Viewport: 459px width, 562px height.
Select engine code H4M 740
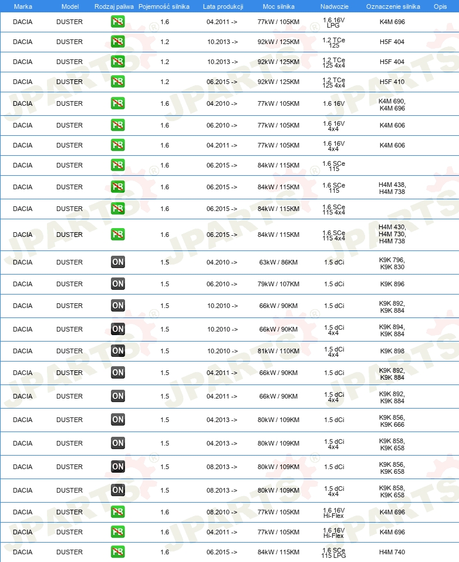(392, 552)
